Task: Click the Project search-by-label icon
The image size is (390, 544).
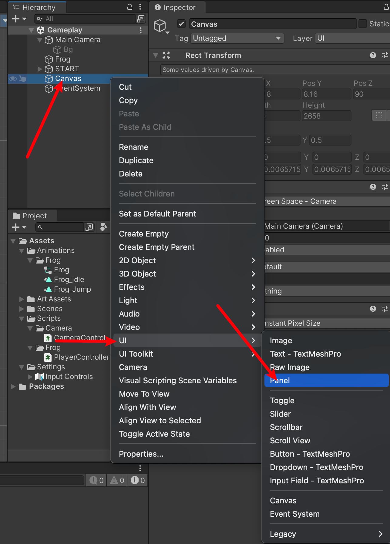Action: tap(103, 227)
